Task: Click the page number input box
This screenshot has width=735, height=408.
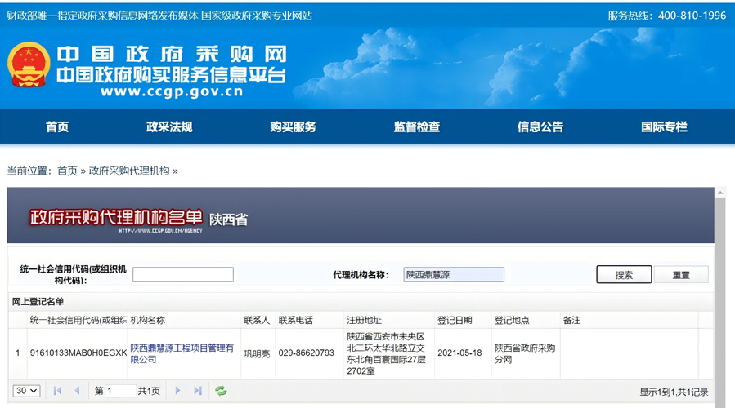Action: 120,391
